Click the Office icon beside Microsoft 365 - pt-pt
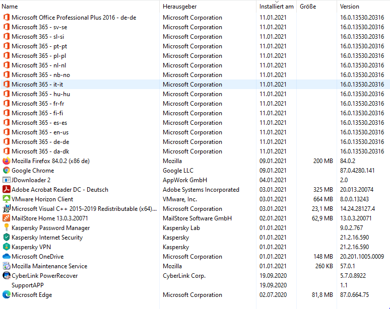Viewport: 390px width, 309px height. point(7,46)
